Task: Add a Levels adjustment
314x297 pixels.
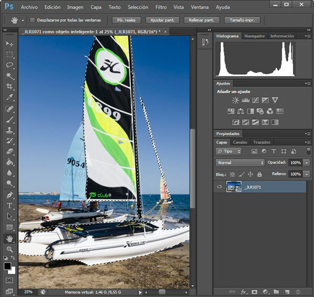Action: pos(245,100)
